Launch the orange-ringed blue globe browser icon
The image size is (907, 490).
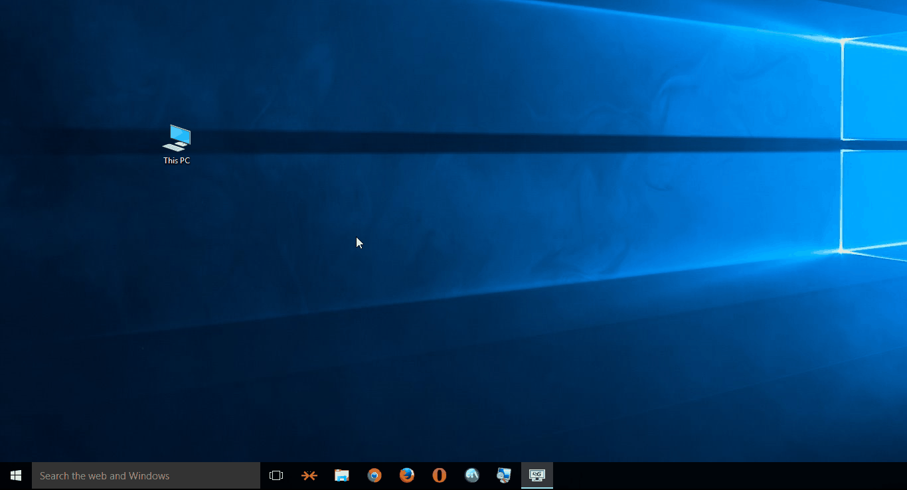[374, 475]
